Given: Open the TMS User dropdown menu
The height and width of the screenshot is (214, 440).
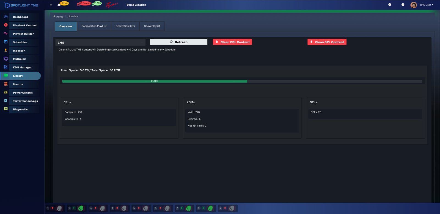Looking at the screenshot, I should tap(426, 5).
